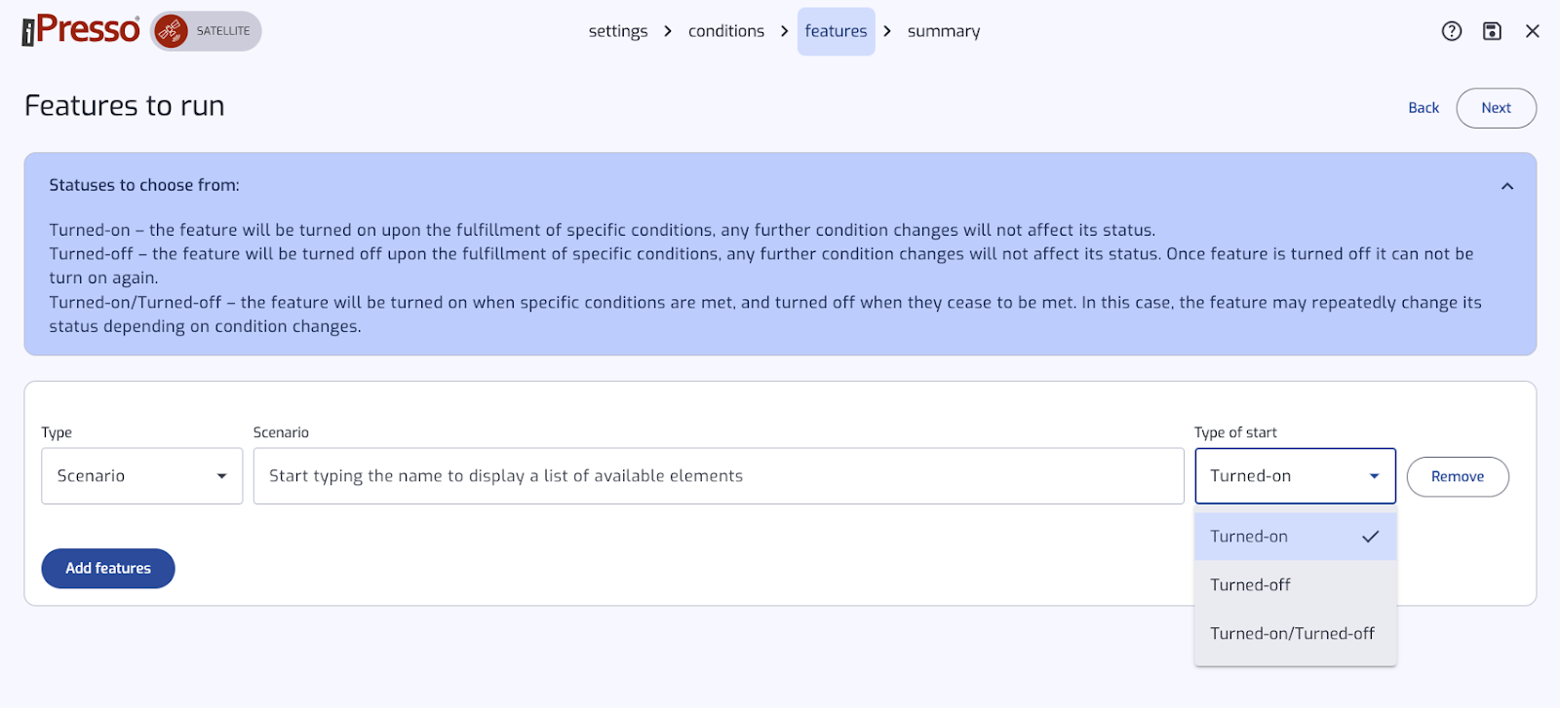Focus the Scenario name input field
This screenshot has width=1560, height=708.
pyautogui.click(x=719, y=476)
